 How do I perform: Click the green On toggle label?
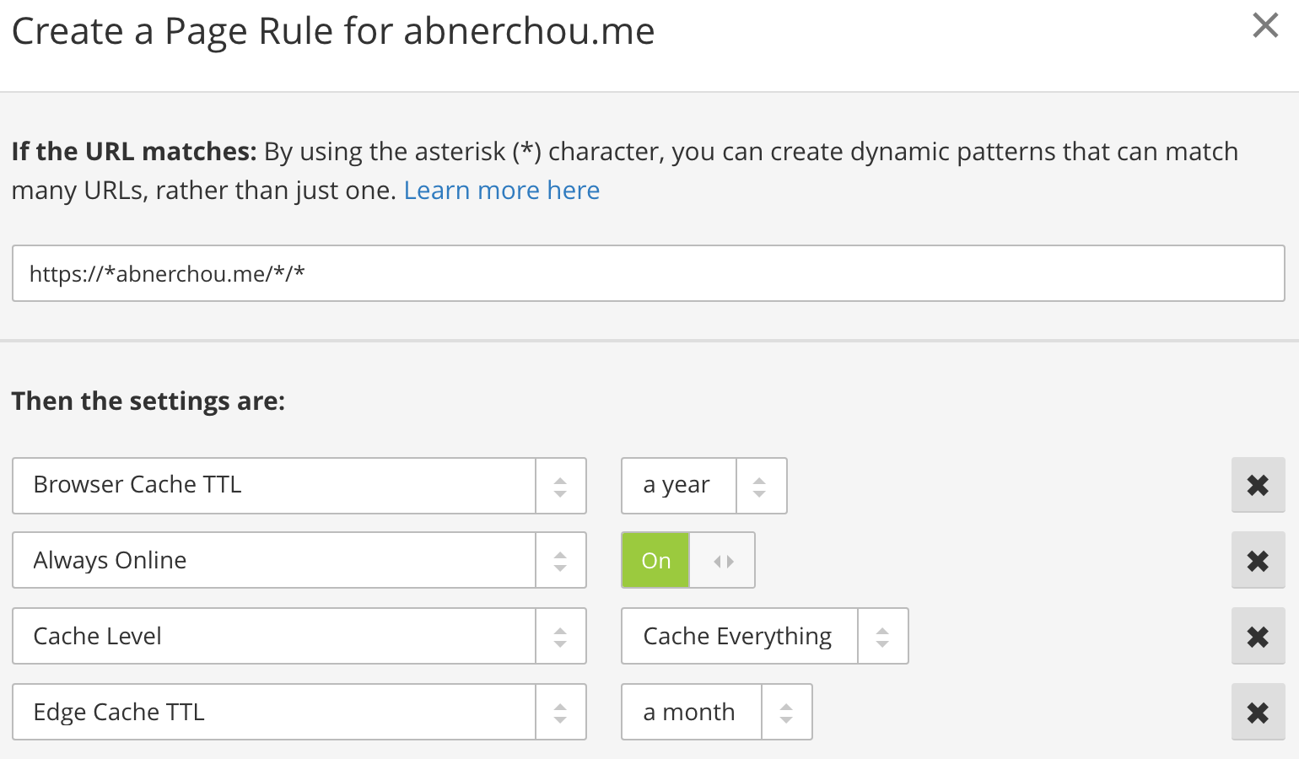point(655,560)
